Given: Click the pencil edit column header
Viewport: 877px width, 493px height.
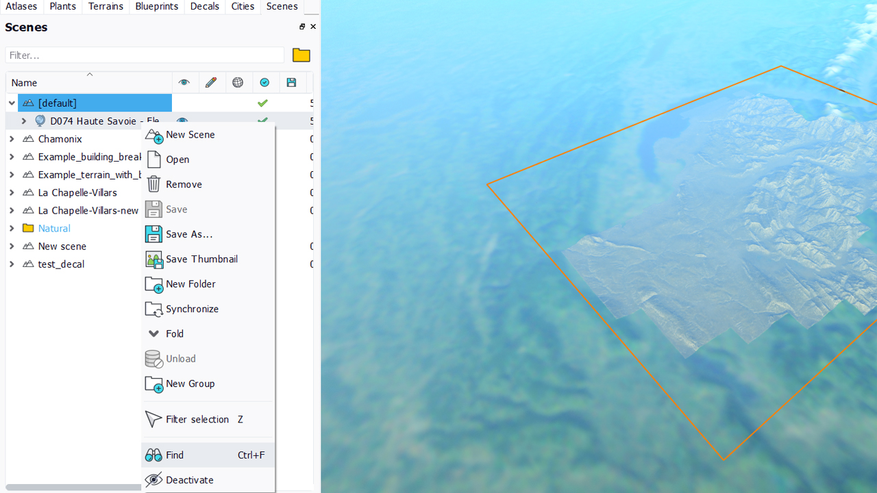Looking at the screenshot, I should [x=211, y=83].
